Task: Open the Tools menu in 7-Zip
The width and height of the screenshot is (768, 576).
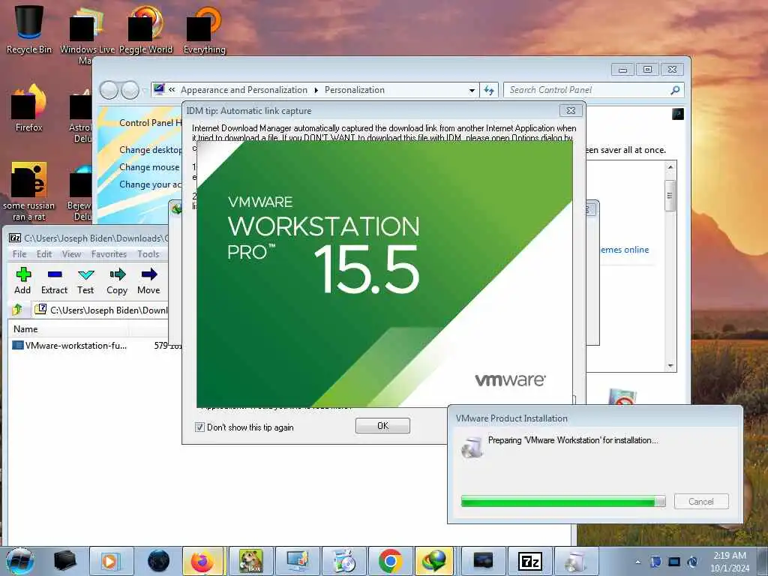Action: pos(148,253)
